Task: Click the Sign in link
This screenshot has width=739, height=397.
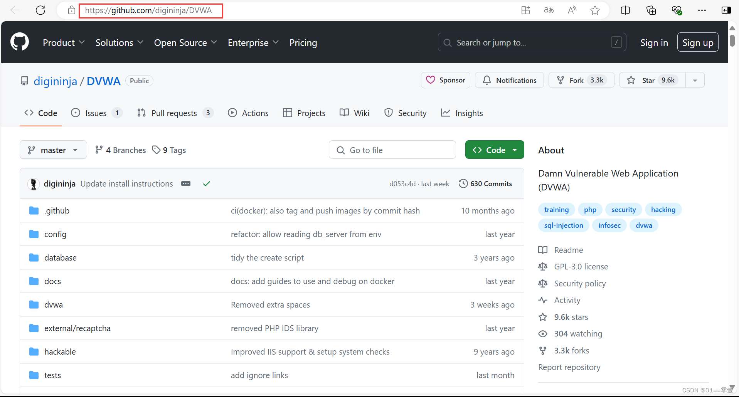Action: point(654,42)
